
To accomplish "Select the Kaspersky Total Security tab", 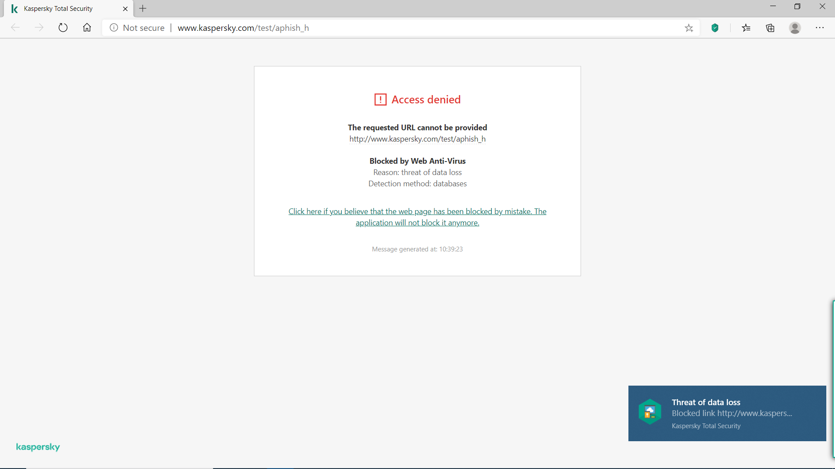I will pos(58,9).
